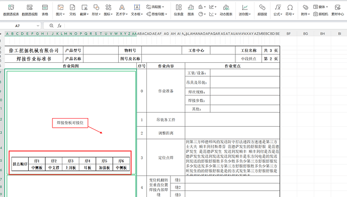Open the 流程图 flowchart dropdown
Viewport: 347px width, 197px height.
pos(155,7)
